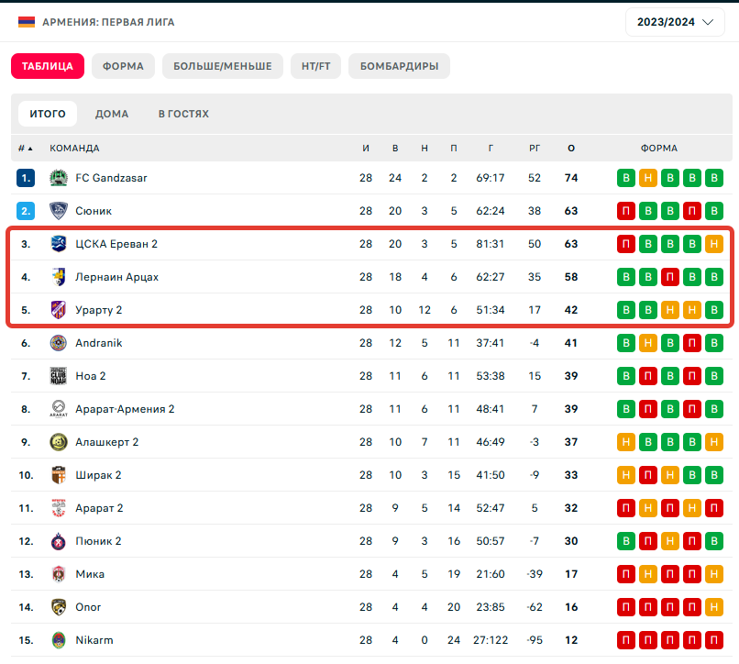This screenshot has width=739, height=664.
Task: Open the 2023/2024 season dropdown
Action: click(x=675, y=22)
